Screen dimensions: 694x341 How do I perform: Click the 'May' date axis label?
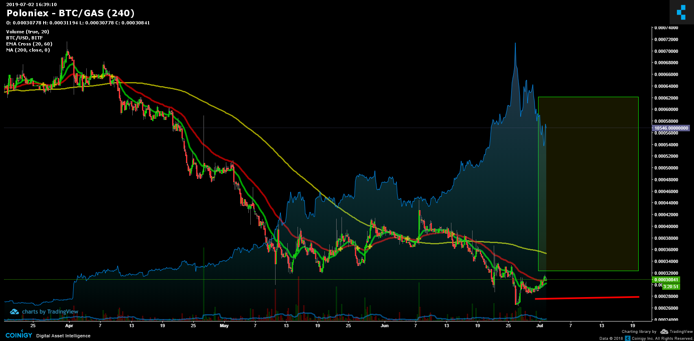click(224, 326)
